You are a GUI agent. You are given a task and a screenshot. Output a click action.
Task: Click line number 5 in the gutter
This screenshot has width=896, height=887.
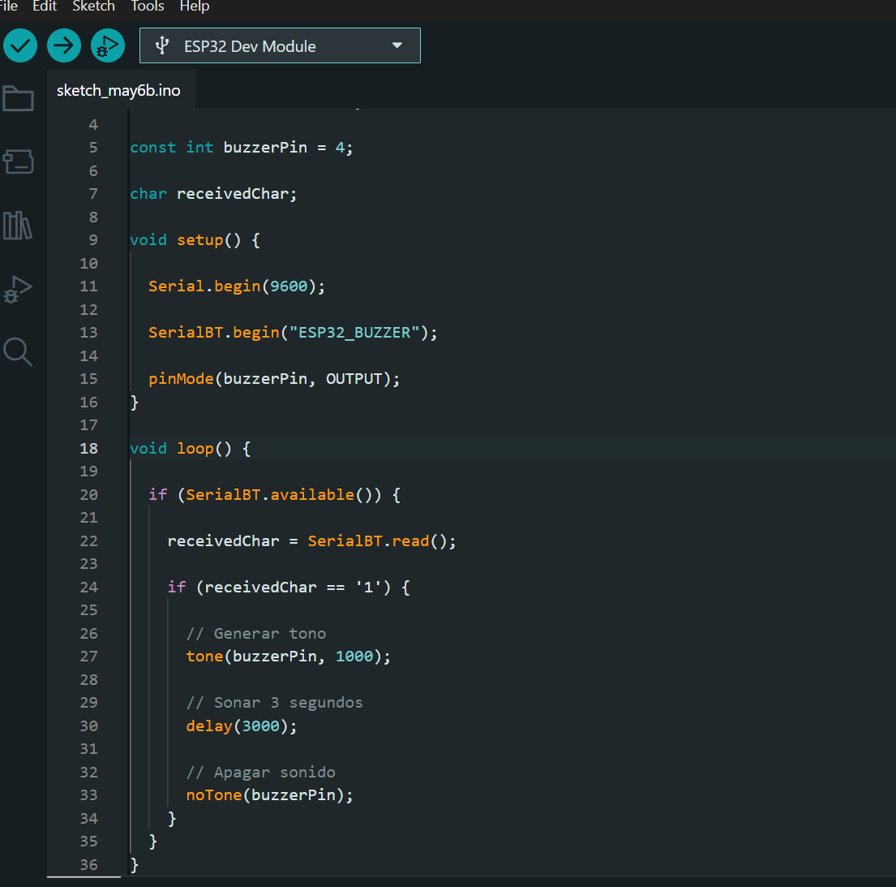93,148
